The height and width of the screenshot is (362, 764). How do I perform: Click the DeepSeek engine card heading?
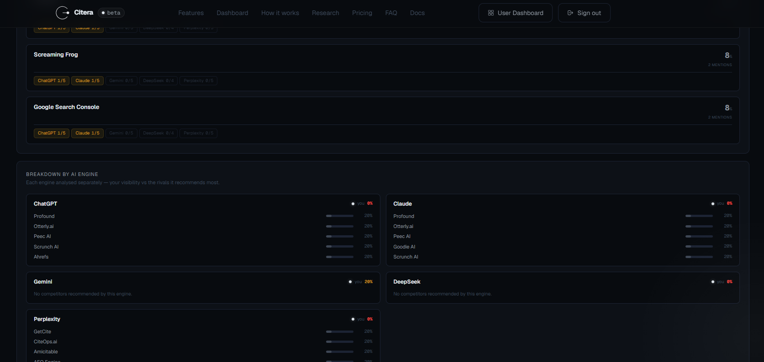pos(407,282)
